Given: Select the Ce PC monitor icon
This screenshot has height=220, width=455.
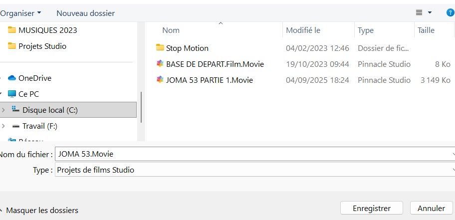Looking at the screenshot, I should point(12,94).
